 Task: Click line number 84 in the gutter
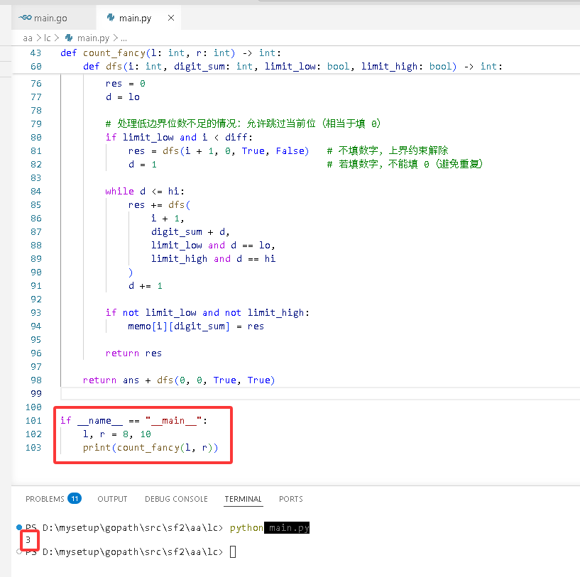click(36, 191)
